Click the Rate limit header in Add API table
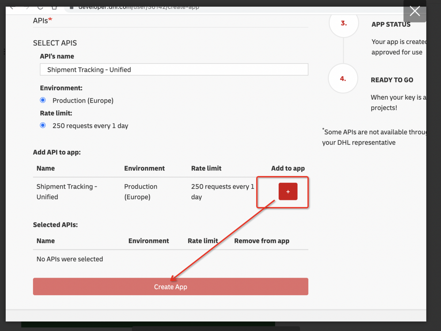441x331 pixels. (206, 168)
